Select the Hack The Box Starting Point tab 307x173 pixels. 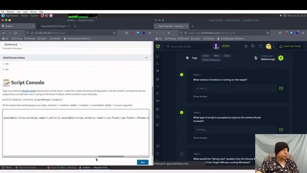tap(171, 26)
